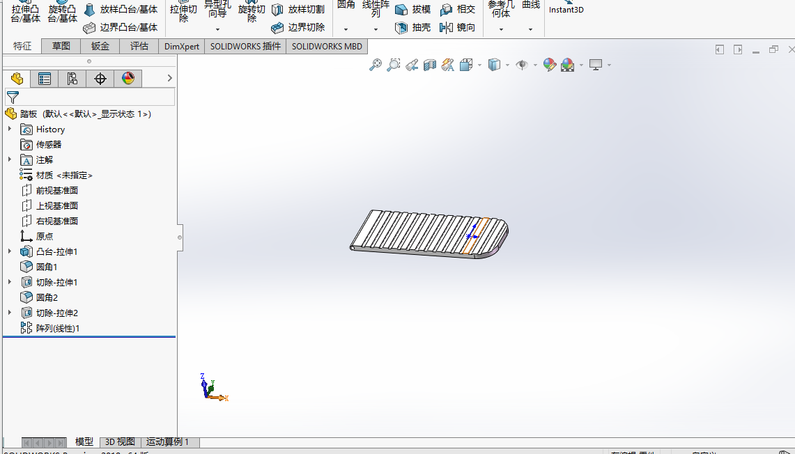This screenshot has height=454, width=795.
Task: Expand the 切除-拉伸2 feature
Action: pyautogui.click(x=9, y=313)
